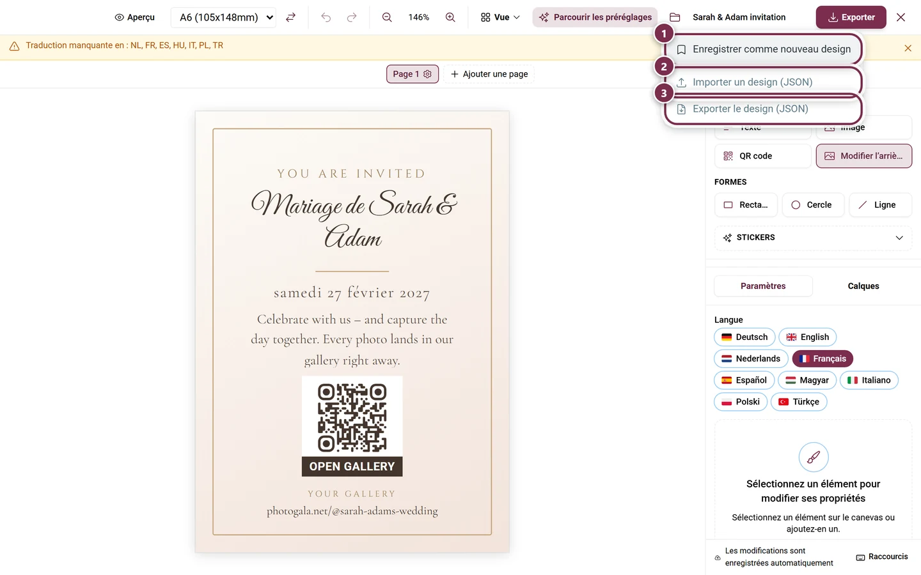Open the Raccourcis shortcuts

(x=882, y=557)
